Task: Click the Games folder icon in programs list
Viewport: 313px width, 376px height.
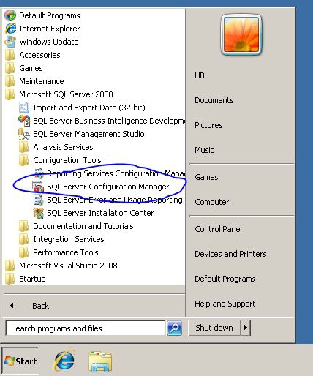Action: (x=10, y=68)
